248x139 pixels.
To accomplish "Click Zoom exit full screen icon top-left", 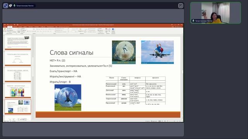I will (5, 6).
